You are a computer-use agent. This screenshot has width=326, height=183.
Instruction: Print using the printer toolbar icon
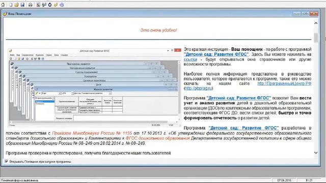tap(31, 5)
